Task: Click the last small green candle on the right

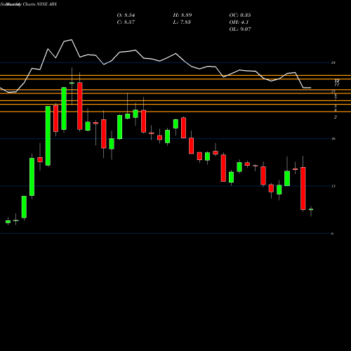Action: (x=311, y=209)
